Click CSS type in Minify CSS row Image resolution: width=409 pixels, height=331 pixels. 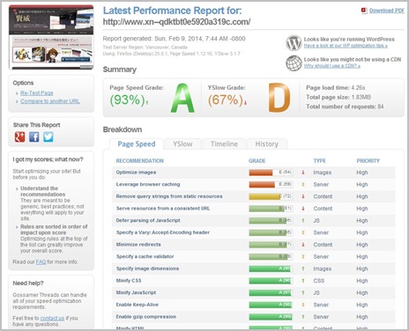319,281
